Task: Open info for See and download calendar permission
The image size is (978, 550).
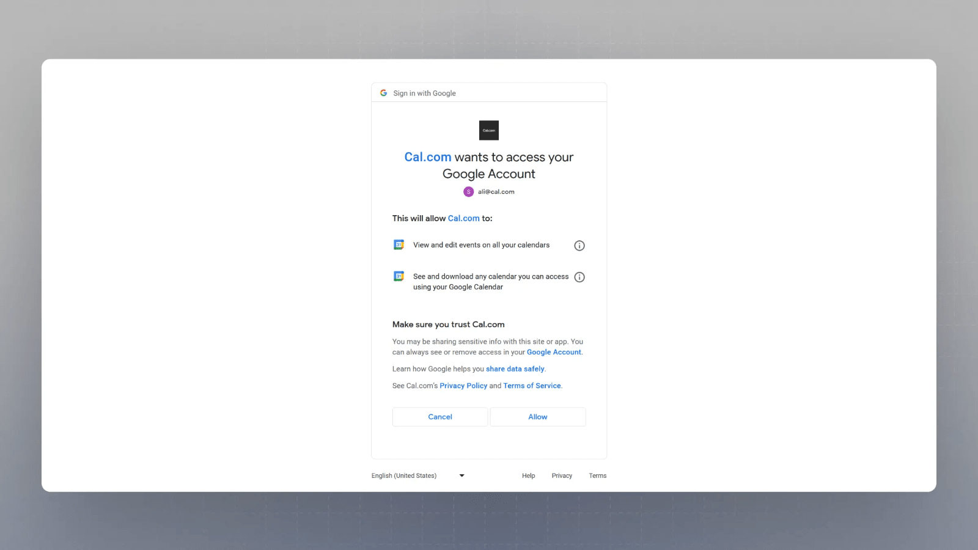Action: (579, 277)
